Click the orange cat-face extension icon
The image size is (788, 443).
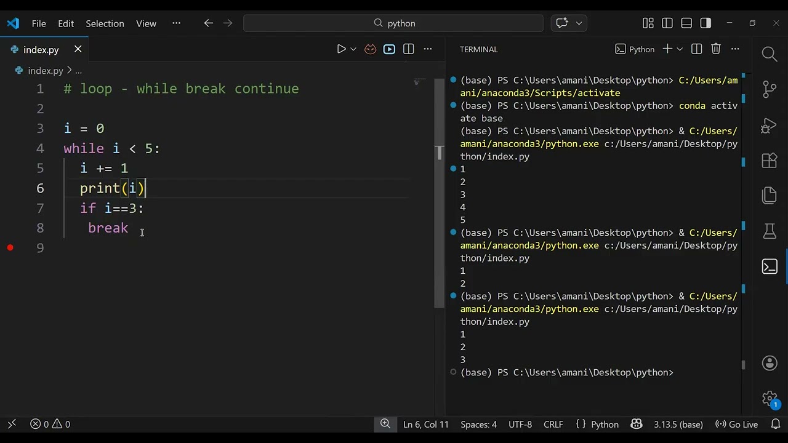coord(370,49)
